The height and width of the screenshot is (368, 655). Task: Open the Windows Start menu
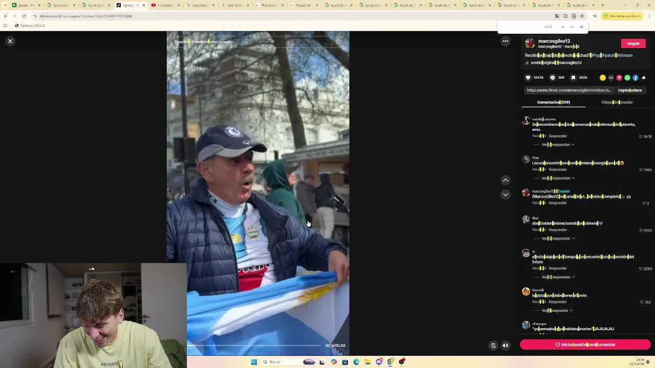[x=254, y=362]
